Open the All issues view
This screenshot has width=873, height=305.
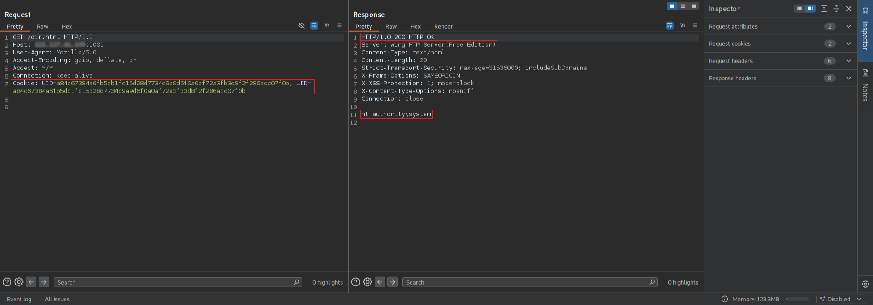[x=57, y=299]
